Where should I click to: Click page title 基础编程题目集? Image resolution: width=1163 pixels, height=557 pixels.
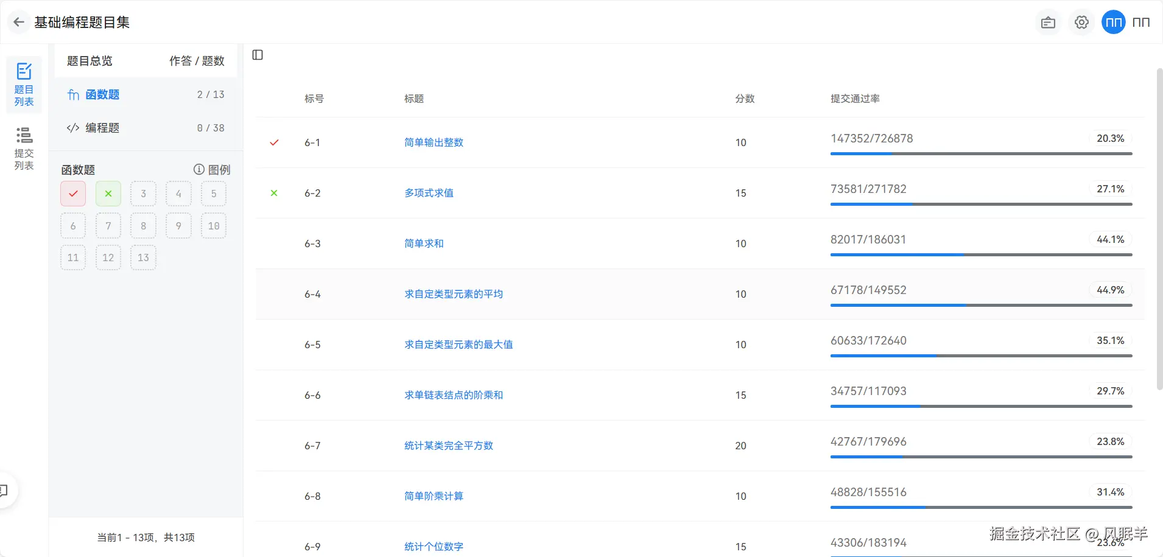tap(82, 23)
